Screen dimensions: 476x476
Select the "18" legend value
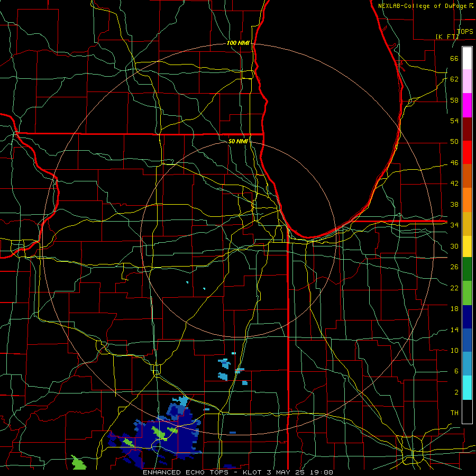[454, 309]
